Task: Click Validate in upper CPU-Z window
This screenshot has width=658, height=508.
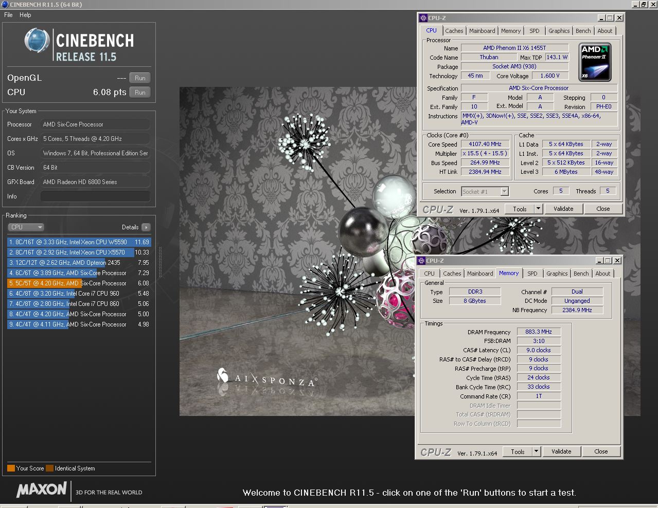Action: [563, 209]
